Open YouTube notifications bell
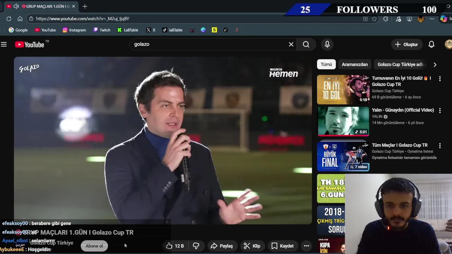Viewport: 452px width, 254px height. point(432,44)
